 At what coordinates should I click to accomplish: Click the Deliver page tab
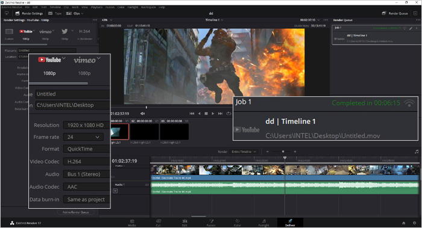290,223
